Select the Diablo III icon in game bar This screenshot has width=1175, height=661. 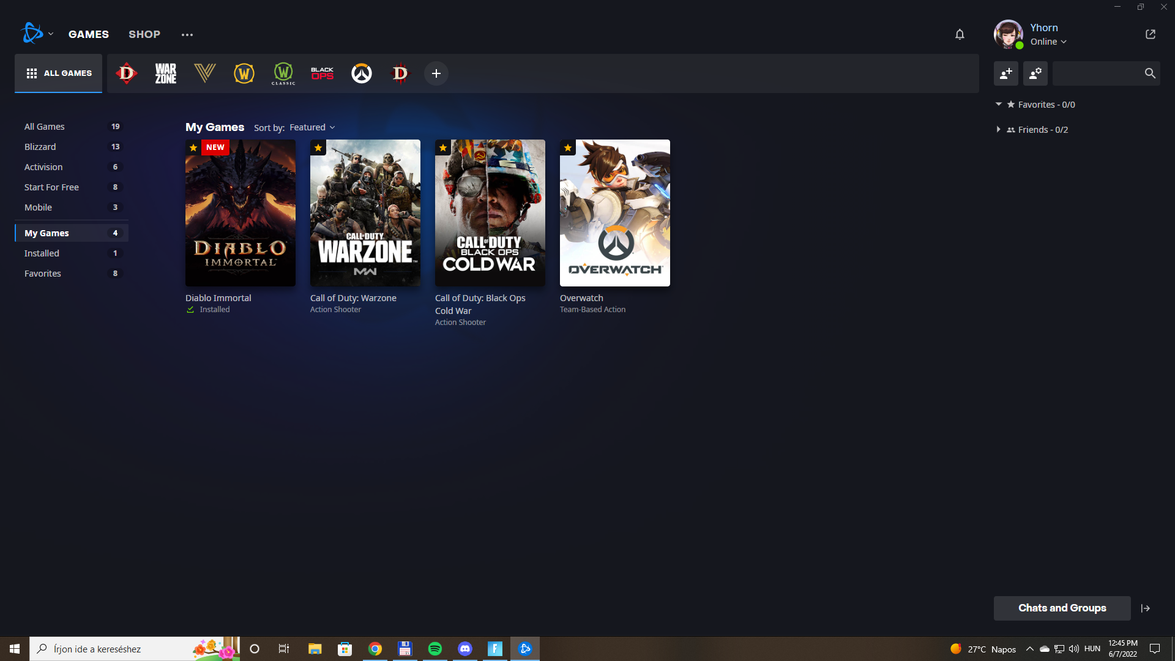[x=400, y=73]
